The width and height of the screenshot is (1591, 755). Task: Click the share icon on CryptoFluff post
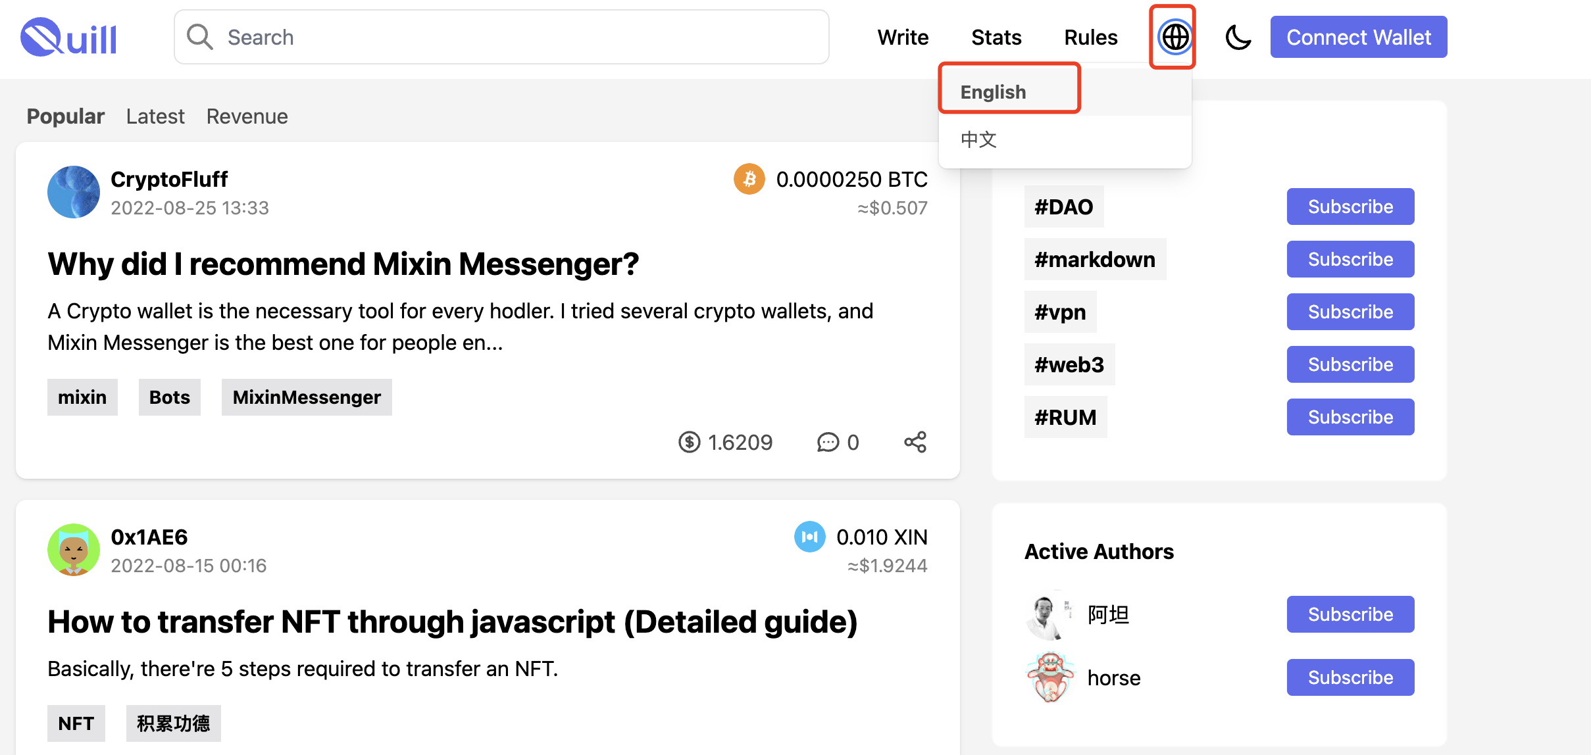915,442
